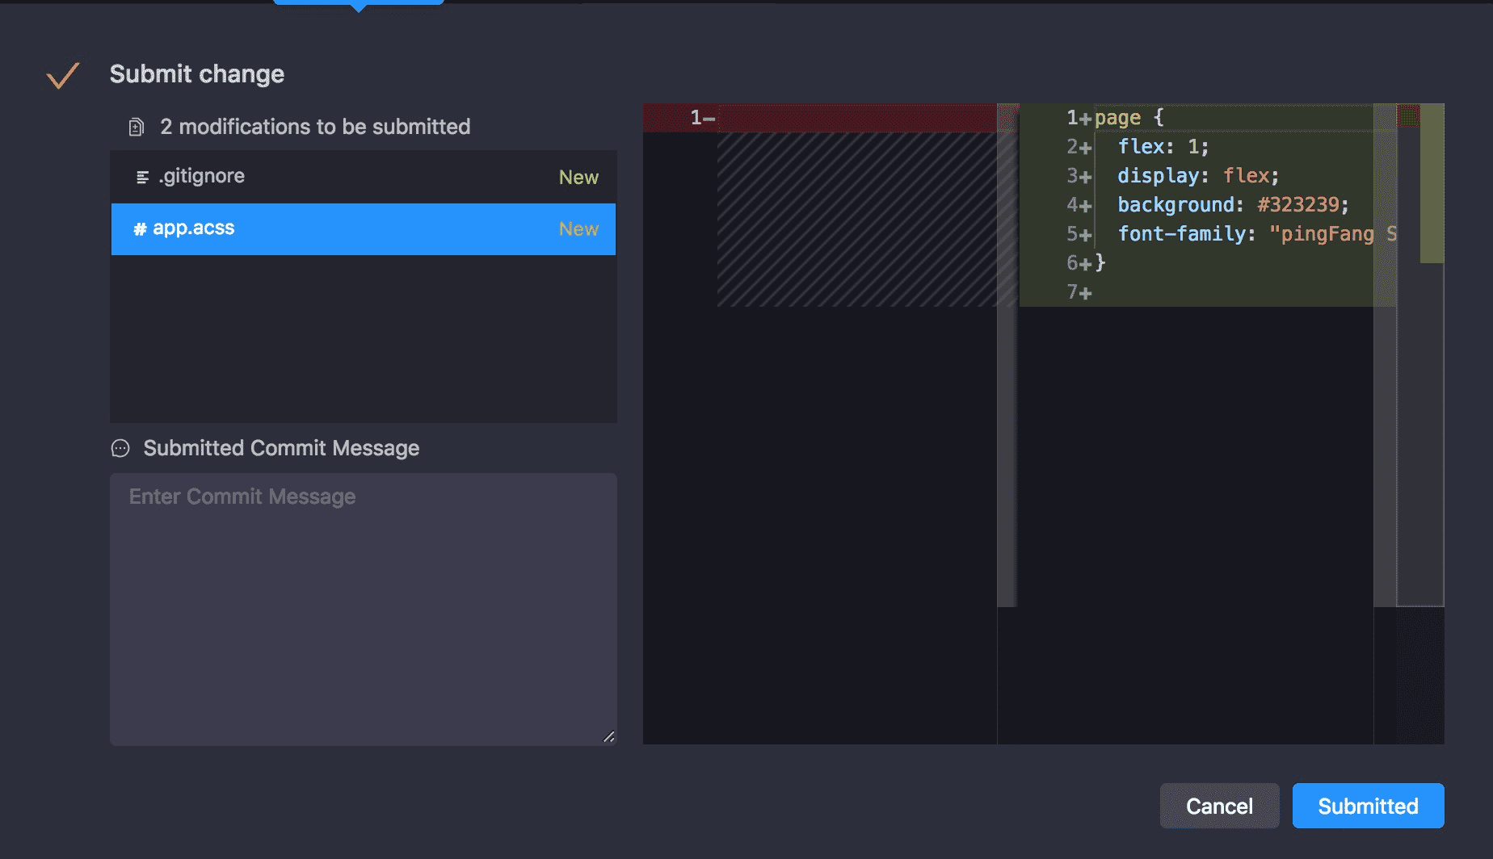Click the speech bubble commit message icon
The width and height of the screenshot is (1493, 859).
(x=120, y=449)
